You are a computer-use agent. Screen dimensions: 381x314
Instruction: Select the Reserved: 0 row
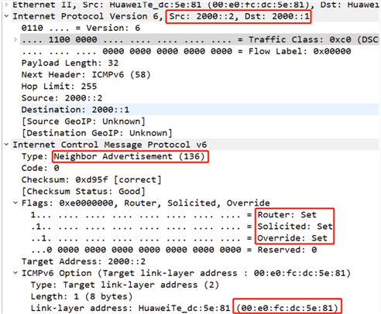pyautogui.click(x=173, y=250)
